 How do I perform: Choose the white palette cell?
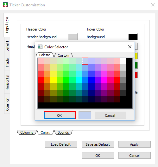click(x=123, y=61)
